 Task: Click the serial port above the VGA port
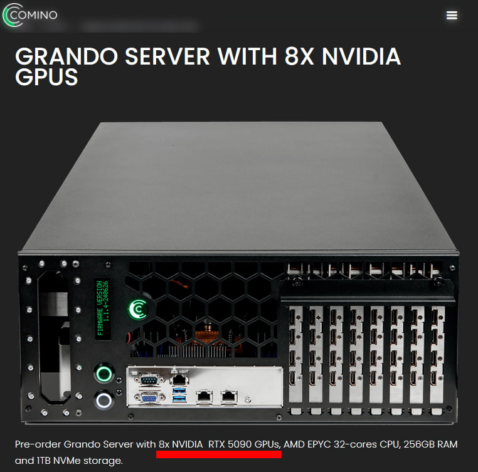(x=149, y=380)
